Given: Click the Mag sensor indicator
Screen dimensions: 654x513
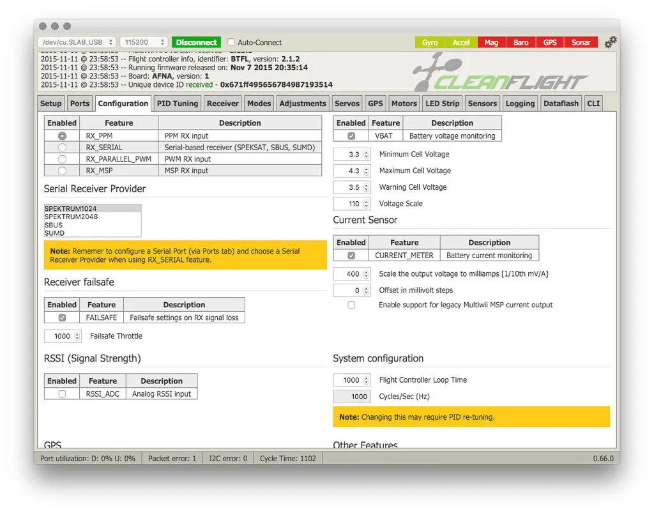Looking at the screenshot, I should coord(490,43).
